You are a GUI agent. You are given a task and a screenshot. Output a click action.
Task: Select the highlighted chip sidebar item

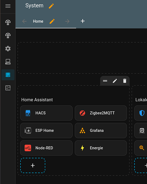point(8,75)
